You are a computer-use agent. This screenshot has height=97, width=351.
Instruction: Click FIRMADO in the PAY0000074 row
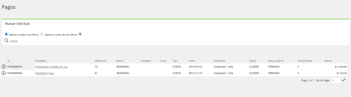pos(274,67)
